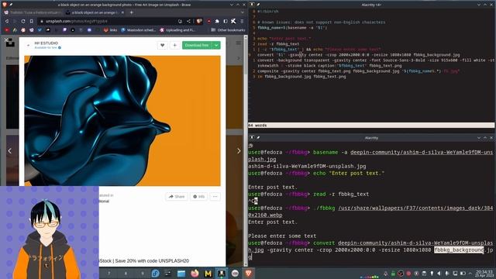This screenshot has width=496, height=279.
Task: Switch to Alacritty via its taskbar icon
Action: pos(222,274)
